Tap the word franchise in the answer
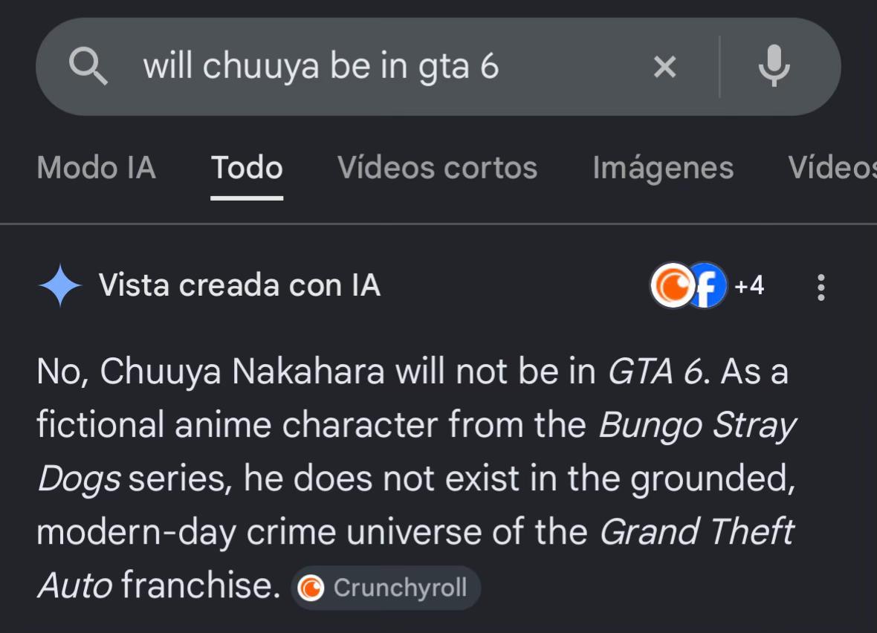877x633 pixels. [201, 585]
